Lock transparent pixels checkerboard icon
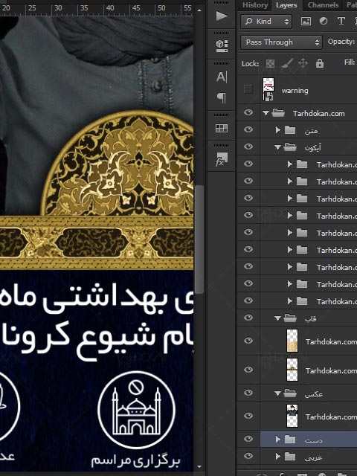Screen dimensions: 357x476 pos(270,63)
